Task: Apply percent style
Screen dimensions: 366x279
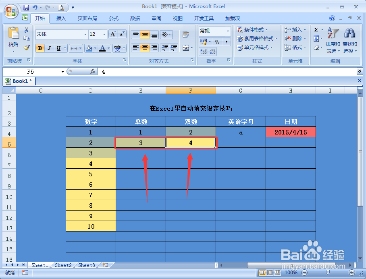Action: tap(217, 42)
